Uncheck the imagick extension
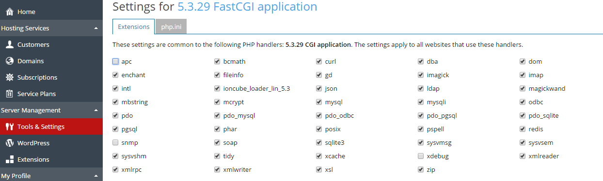 coord(421,75)
